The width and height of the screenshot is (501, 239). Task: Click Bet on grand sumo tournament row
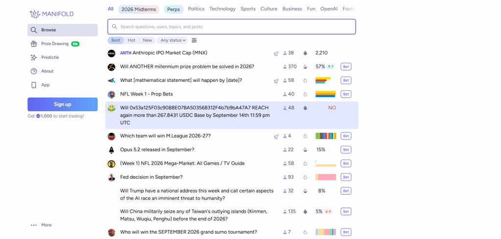tap(346, 232)
